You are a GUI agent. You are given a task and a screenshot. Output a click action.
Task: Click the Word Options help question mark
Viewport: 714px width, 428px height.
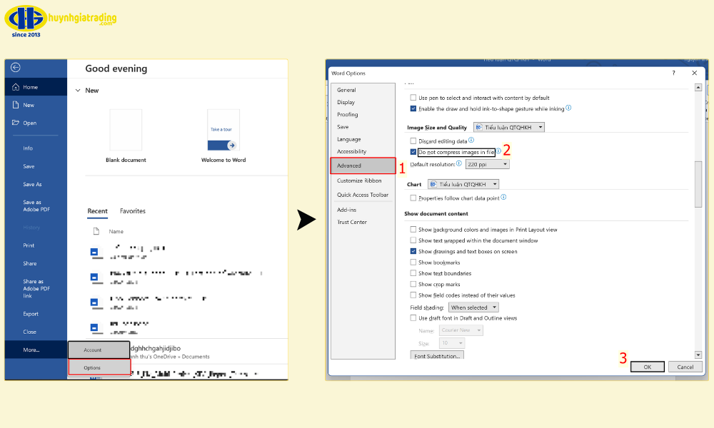(x=673, y=73)
